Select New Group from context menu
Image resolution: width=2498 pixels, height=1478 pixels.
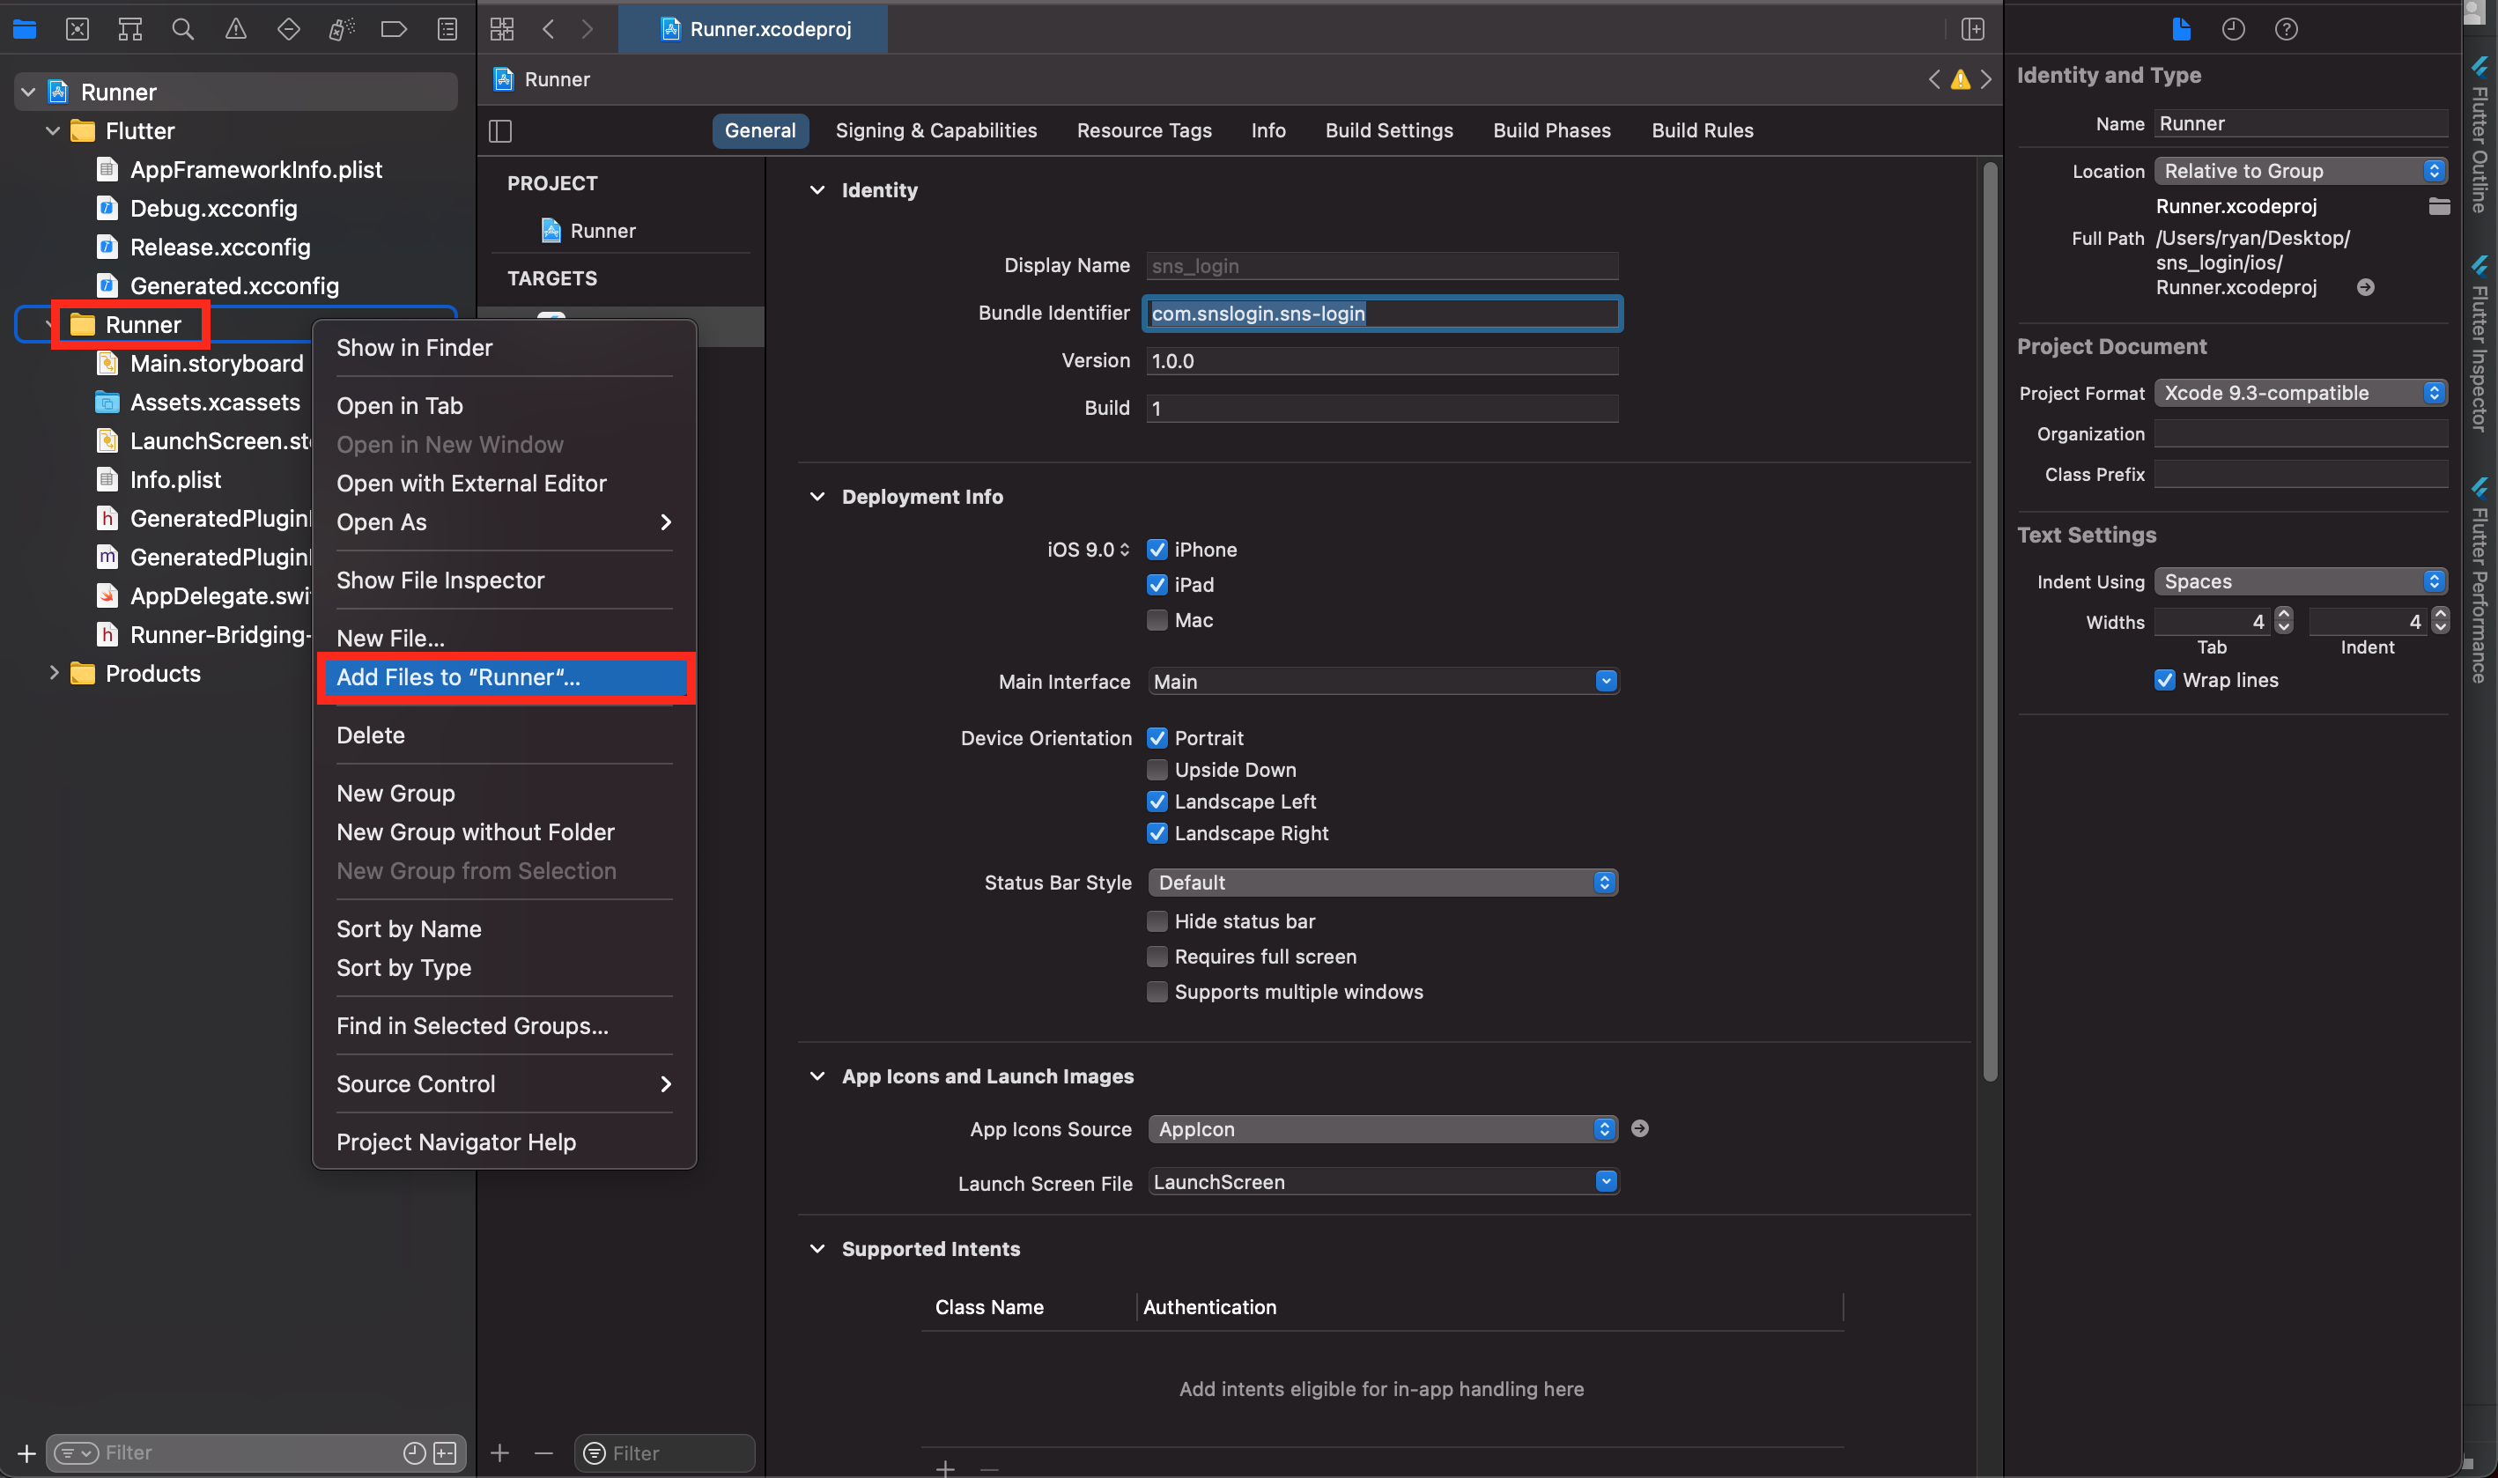click(x=395, y=793)
